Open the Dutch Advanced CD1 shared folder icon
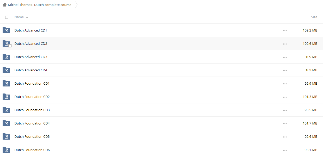The height and width of the screenshot is (156, 323). pyautogui.click(x=6, y=30)
